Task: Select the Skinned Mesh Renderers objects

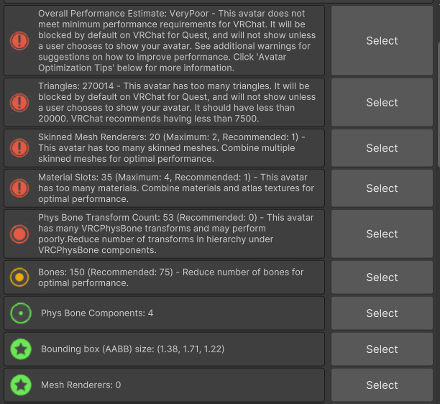Action: (382, 148)
